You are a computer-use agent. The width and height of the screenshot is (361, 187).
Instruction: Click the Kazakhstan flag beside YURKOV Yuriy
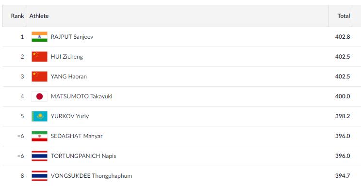(x=39, y=116)
